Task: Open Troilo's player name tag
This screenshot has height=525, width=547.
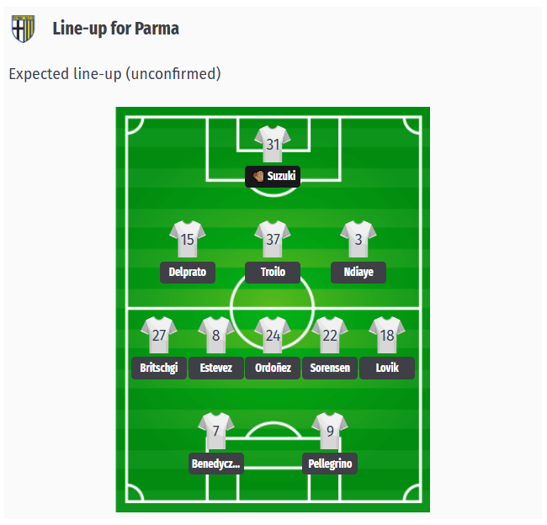Action: click(273, 273)
